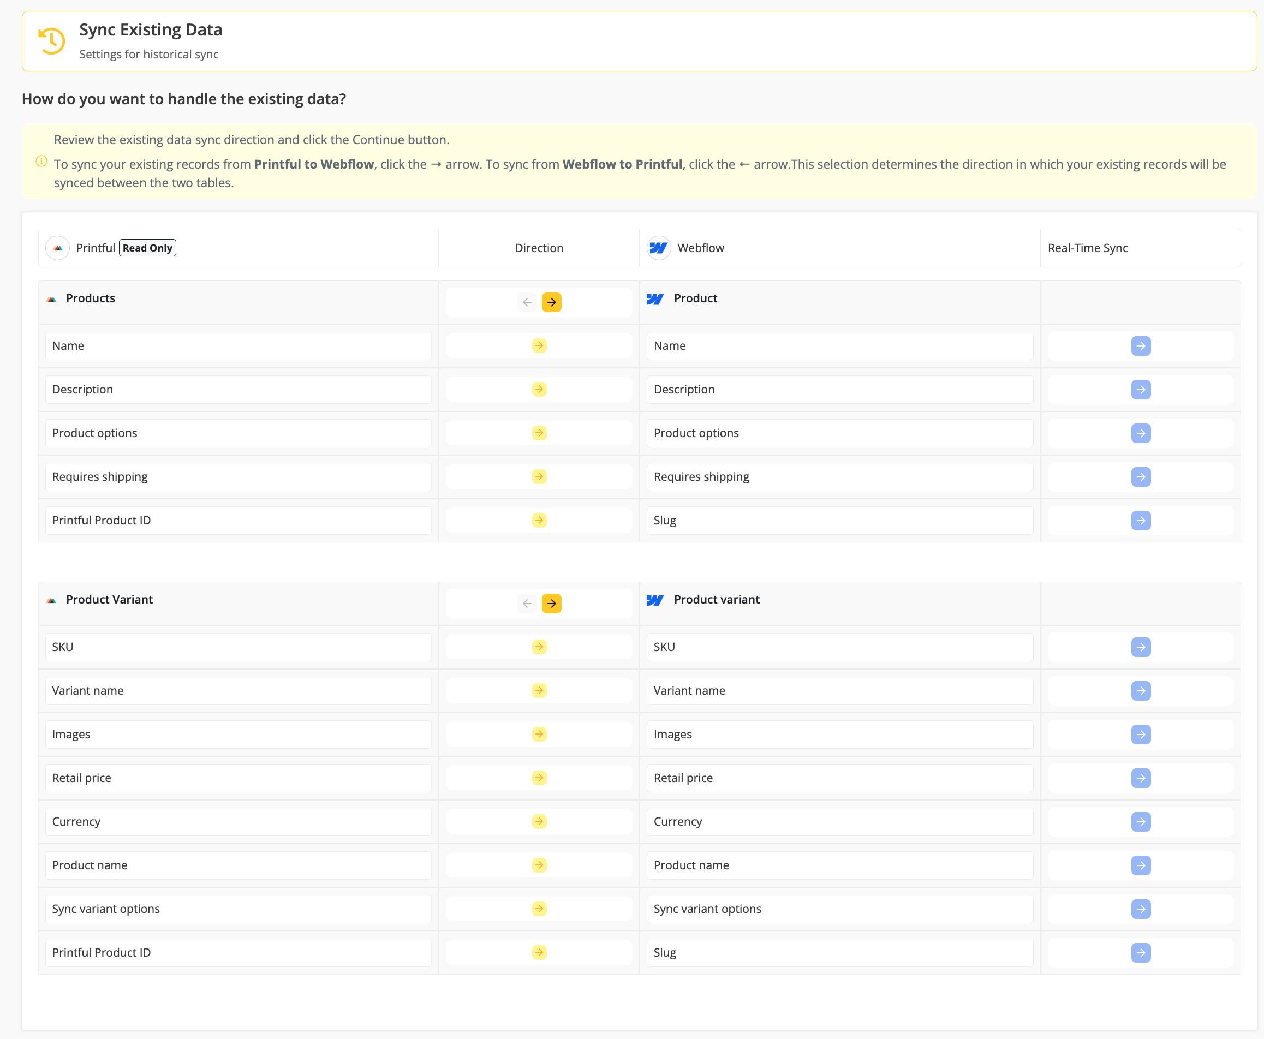Viewport: 1264px width, 1039px height.
Task: Select the Printful Product options field
Action: (238, 433)
